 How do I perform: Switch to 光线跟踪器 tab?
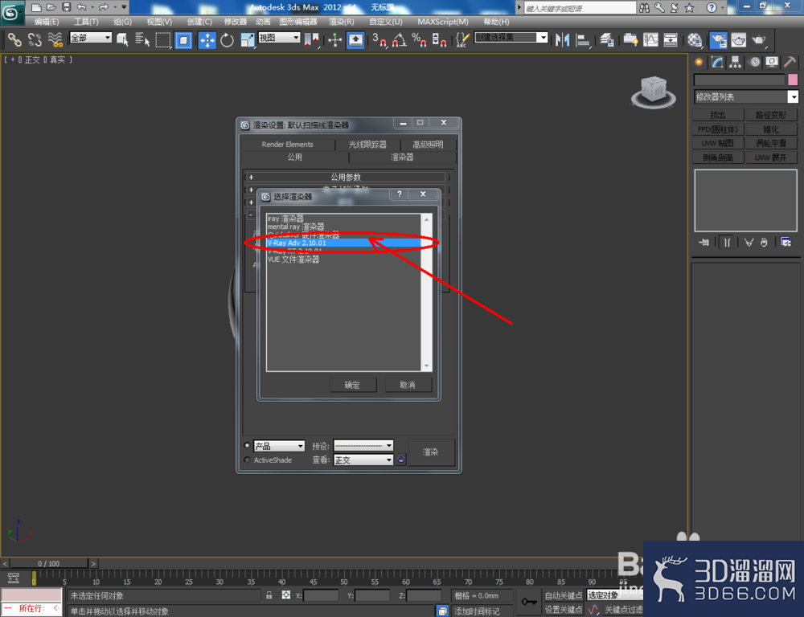tap(367, 145)
